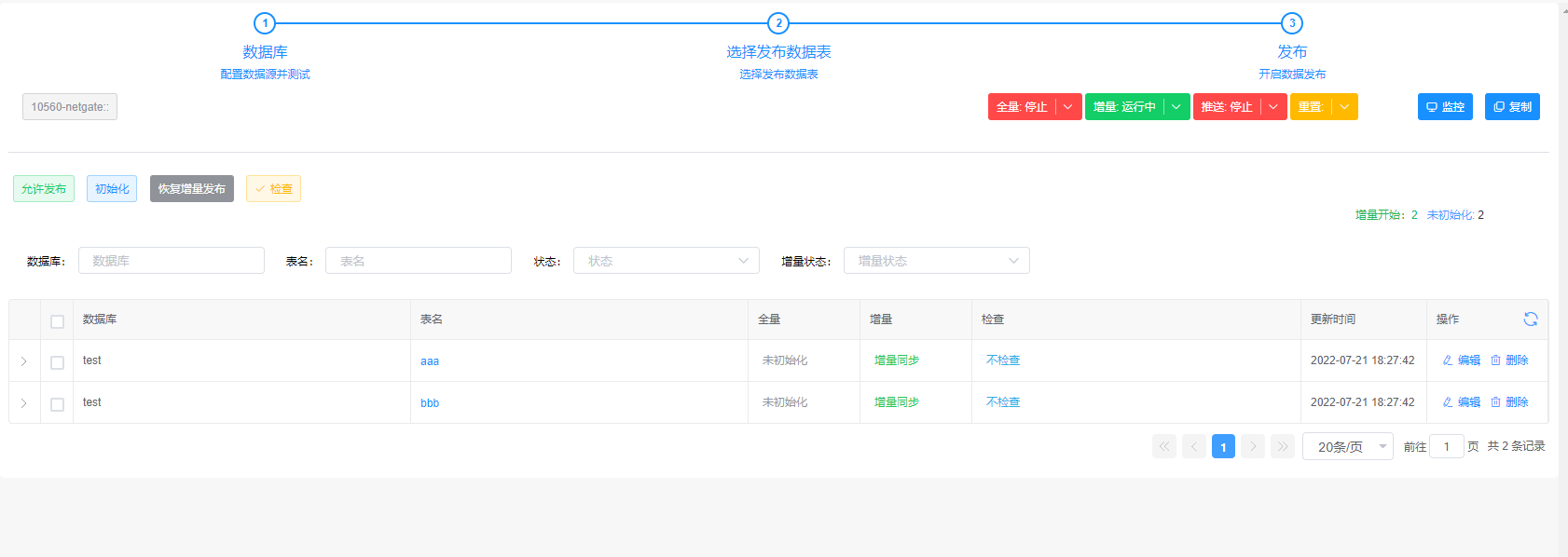
Task: Go to step 1 数据库
Action: [265, 23]
